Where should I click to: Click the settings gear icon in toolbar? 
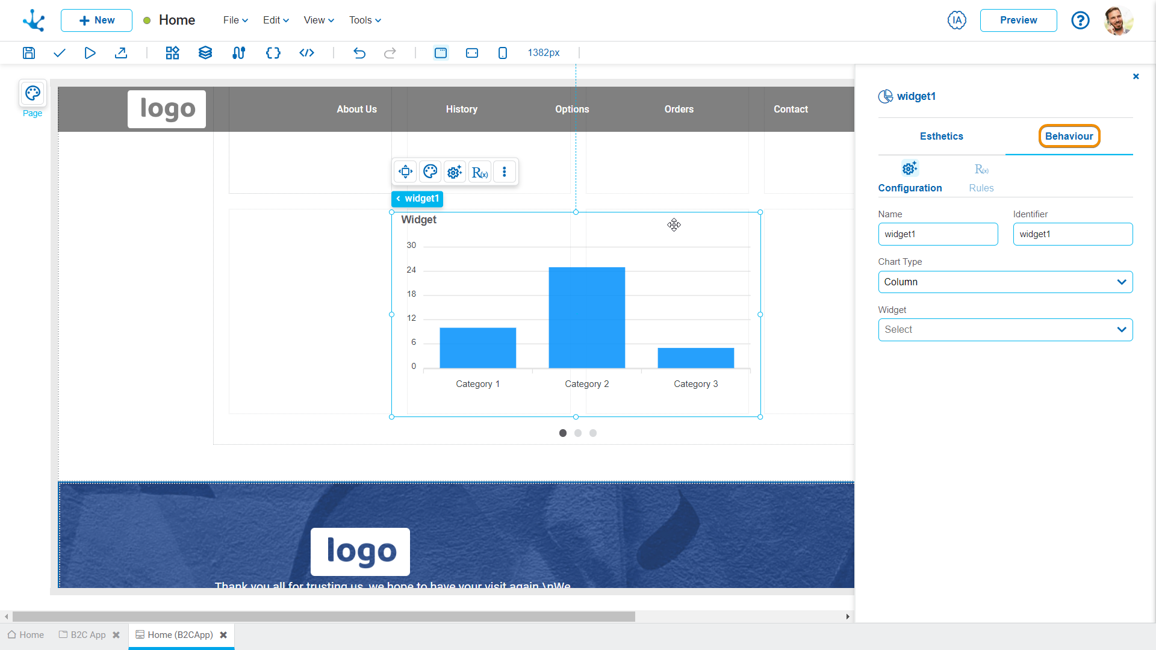(454, 171)
